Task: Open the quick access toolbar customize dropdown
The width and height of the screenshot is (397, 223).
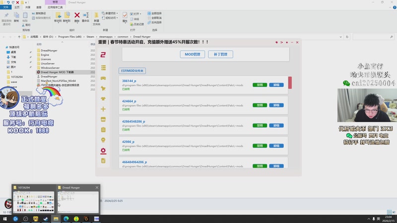Action: point(26,2)
